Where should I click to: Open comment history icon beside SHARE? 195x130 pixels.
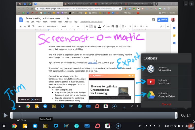pyautogui.click(x=153, y=20)
